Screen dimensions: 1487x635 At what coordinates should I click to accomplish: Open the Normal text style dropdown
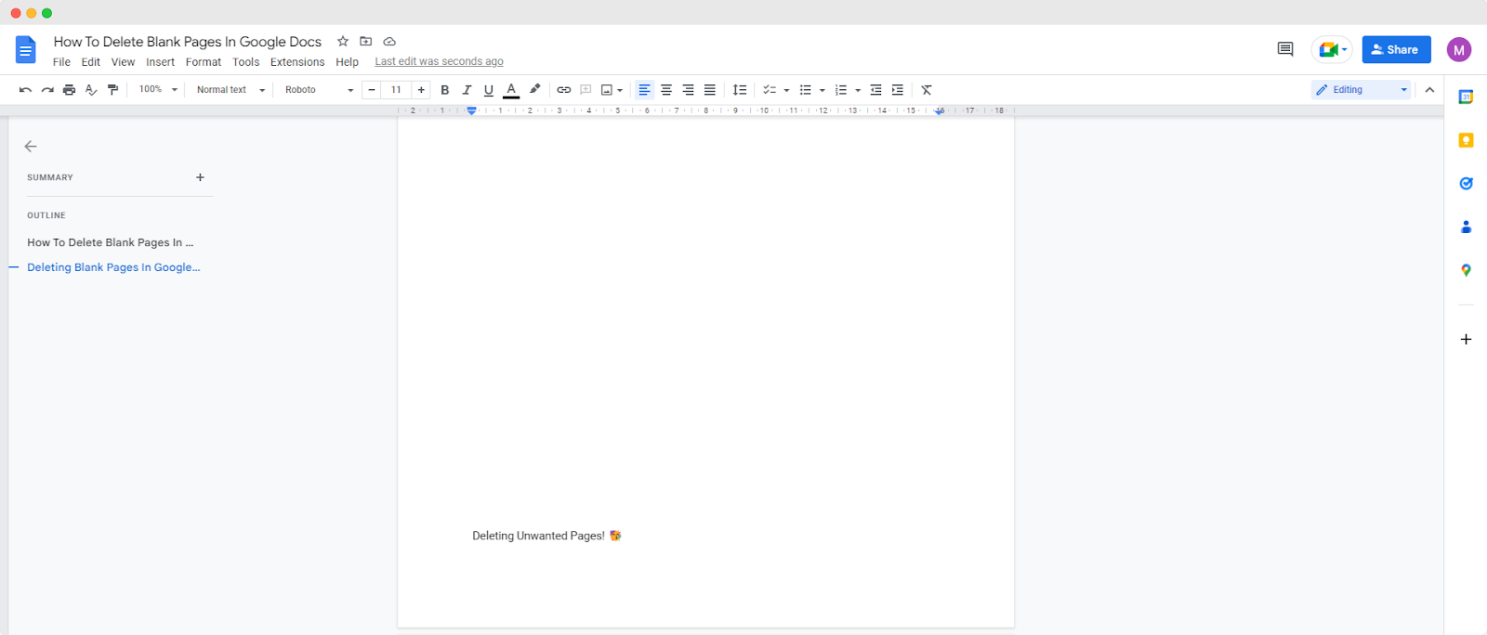pyautogui.click(x=230, y=90)
